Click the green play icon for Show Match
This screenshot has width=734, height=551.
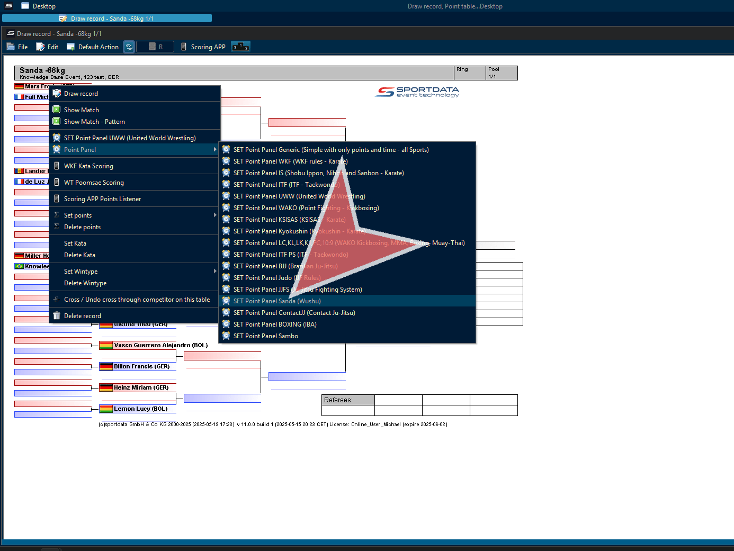point(57,110)
